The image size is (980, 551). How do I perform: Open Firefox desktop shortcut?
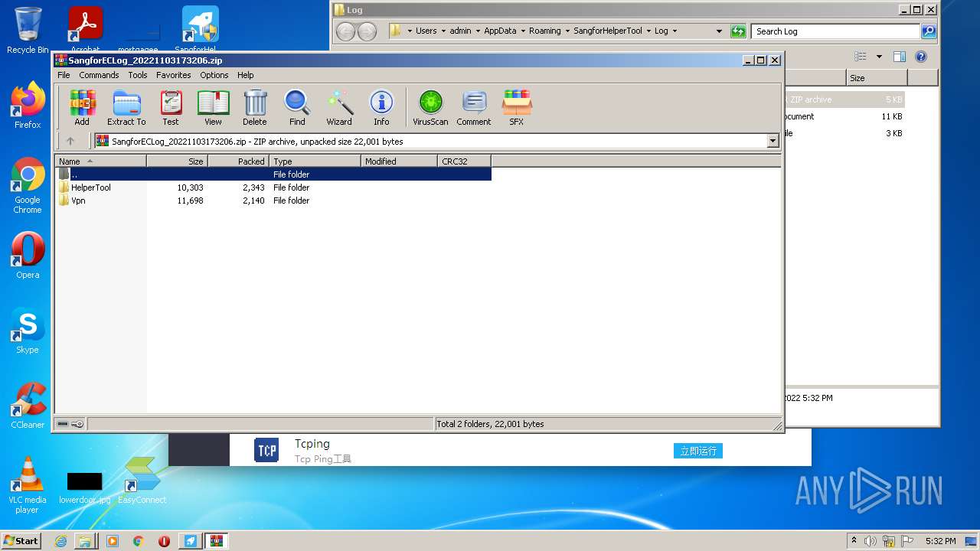[x=28, y=106]
